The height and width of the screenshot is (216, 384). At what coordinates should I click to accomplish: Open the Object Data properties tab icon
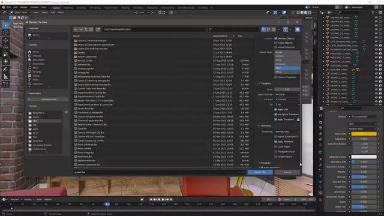(x=320, y=187)
